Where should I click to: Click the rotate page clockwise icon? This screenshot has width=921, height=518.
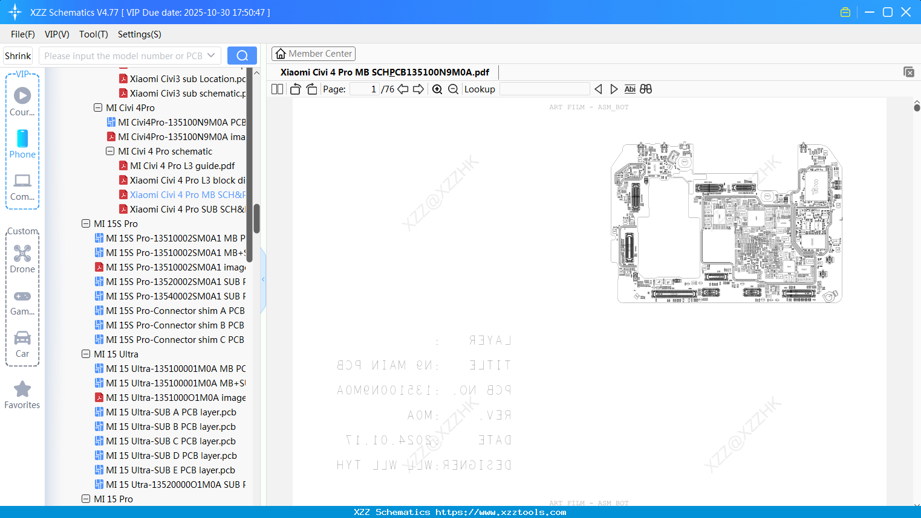point(311,89)
